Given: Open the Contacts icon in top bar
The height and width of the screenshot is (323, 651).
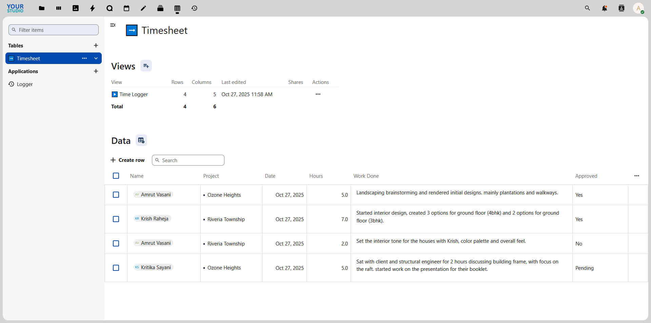Looking at the screenshot, I should pos(622,8).
